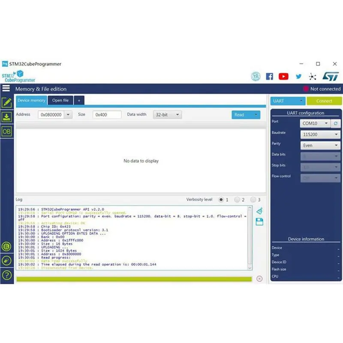This screenshot has width=343, height=343.
Task: Set verbosity level to 2
Action: click(237, 199)
